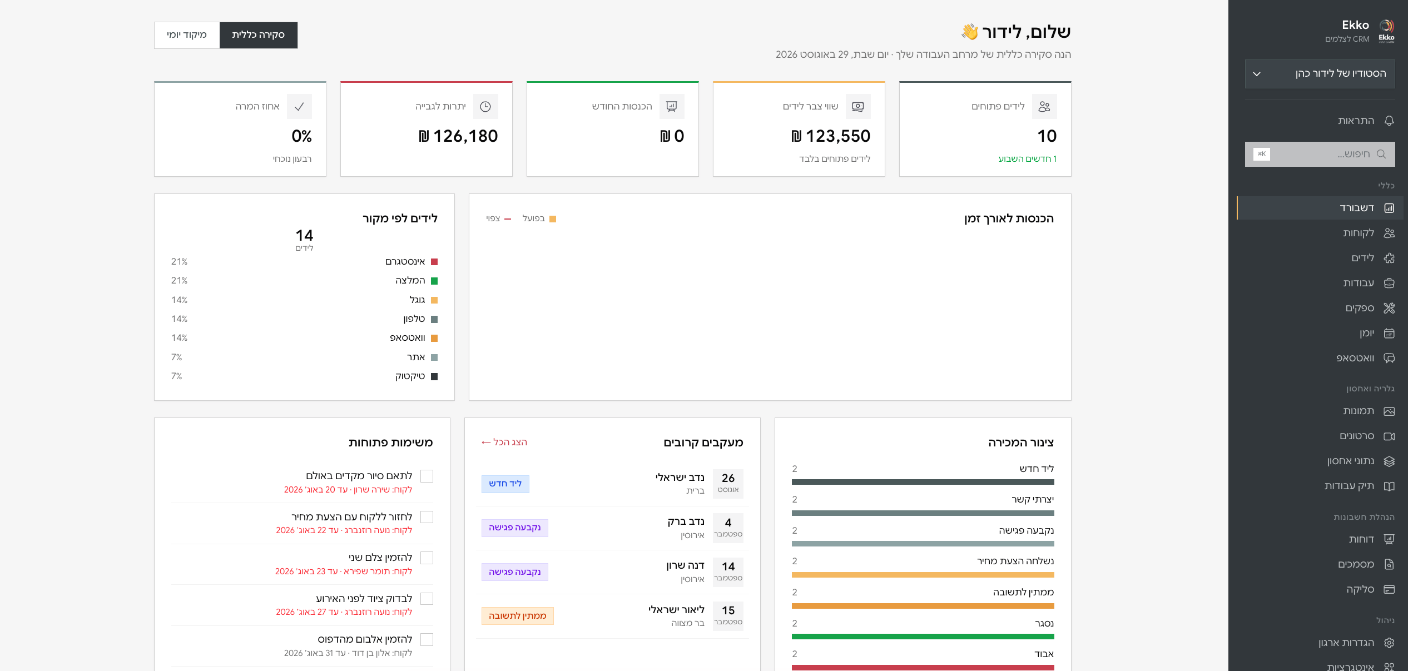Viewport: 1408px width, 671px height.
Task: Open the אינטגרציות menu item
Action: [x=1320, y=667]
